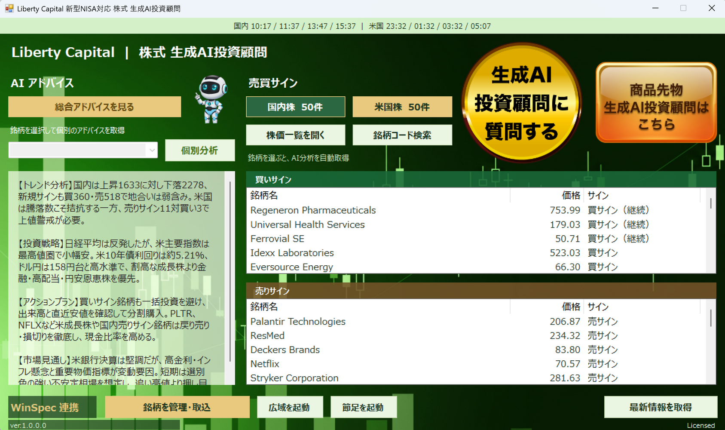Select Regeneron Pharmaceuticals in buy list
The height and width of the screenshot is (430, 725).
tap(476, 210)
